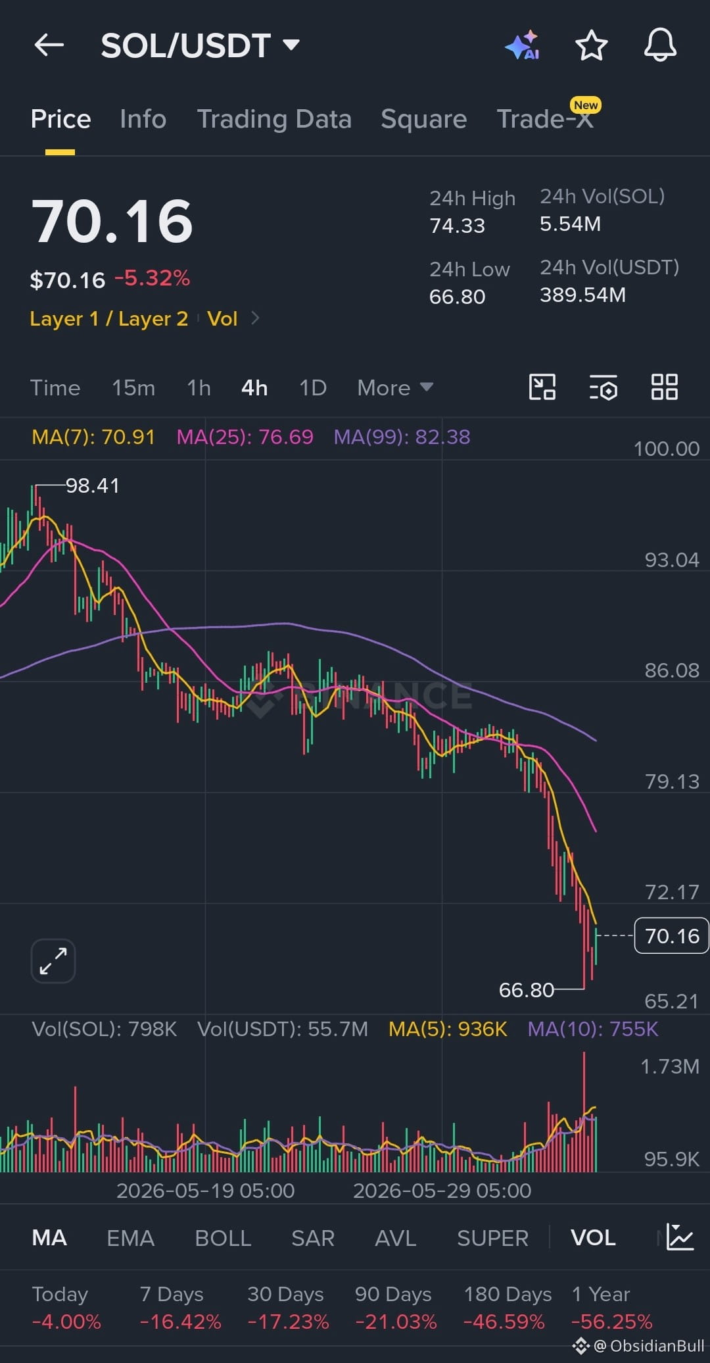Tap the 66.80 low marker on chart
710x1363 pixels.
(x=526, y=989)
